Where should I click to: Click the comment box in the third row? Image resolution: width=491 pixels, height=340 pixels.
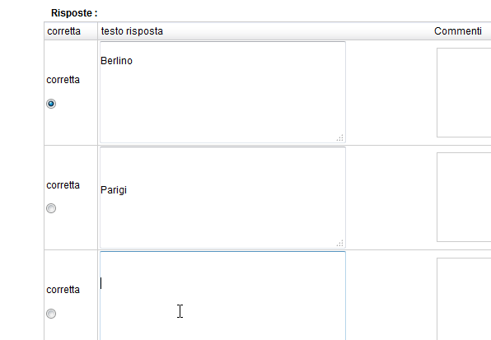pyautogui.click(x=464, y=299)
